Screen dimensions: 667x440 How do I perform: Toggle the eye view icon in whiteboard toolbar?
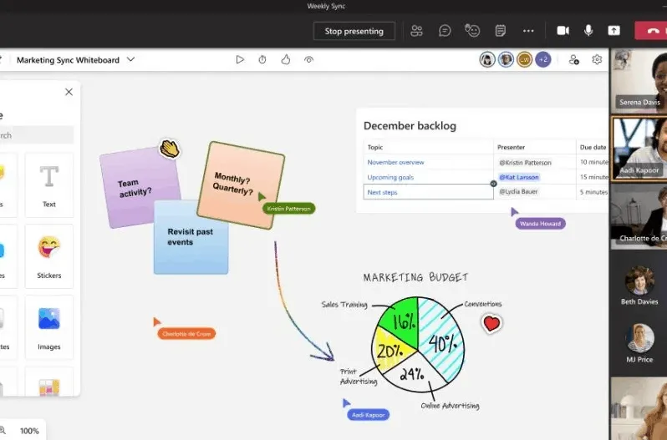point(308,60)
